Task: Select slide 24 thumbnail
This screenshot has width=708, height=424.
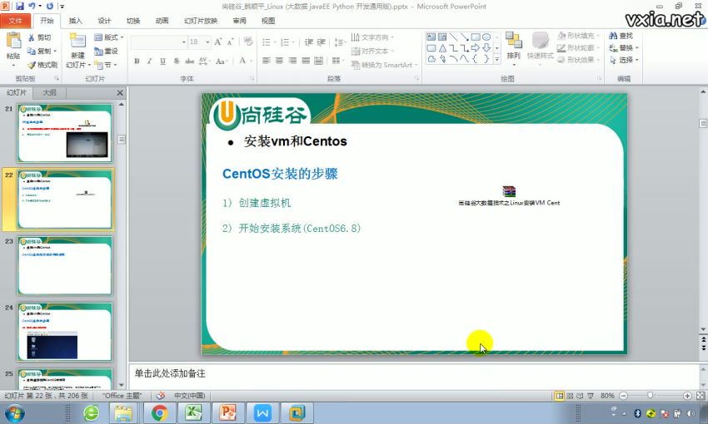Action: click(65, 332)
